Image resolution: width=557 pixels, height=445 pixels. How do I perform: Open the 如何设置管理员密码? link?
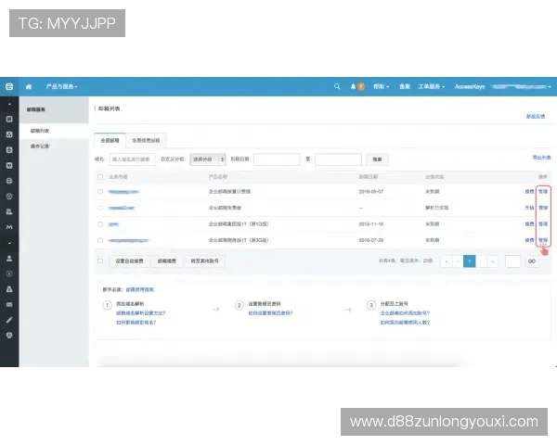(270, 313)
